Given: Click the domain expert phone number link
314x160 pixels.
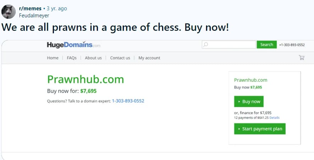Looking at the screenshot, I should point(128,101).
